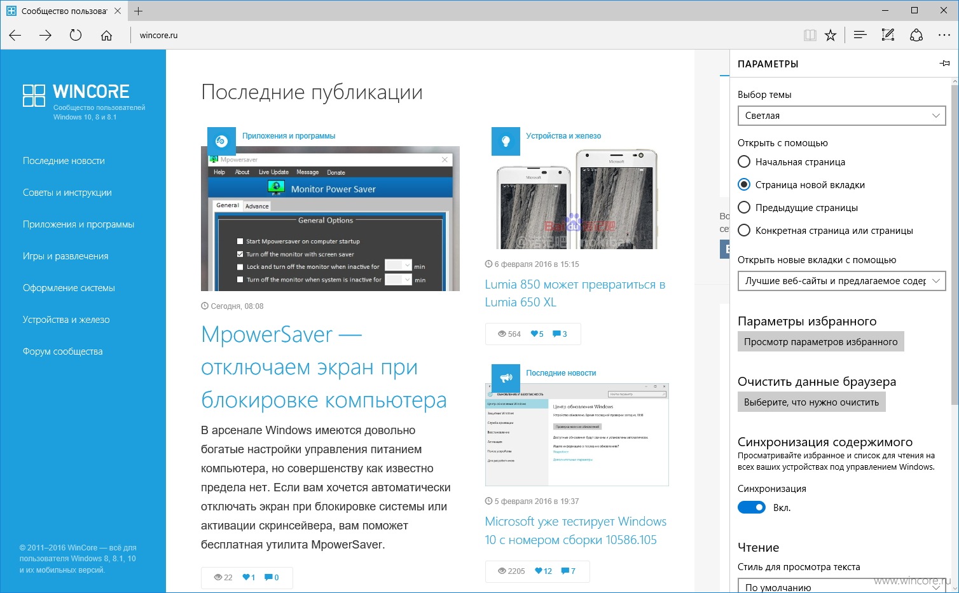The image size is (959, 593).
Task: Click comments count 7 on Windows build article
Action: coord(568,571)
